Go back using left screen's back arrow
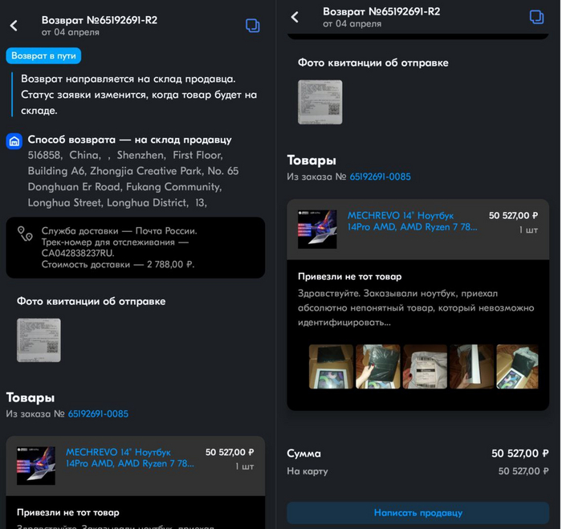562x529 pixels. pos(14,26)
